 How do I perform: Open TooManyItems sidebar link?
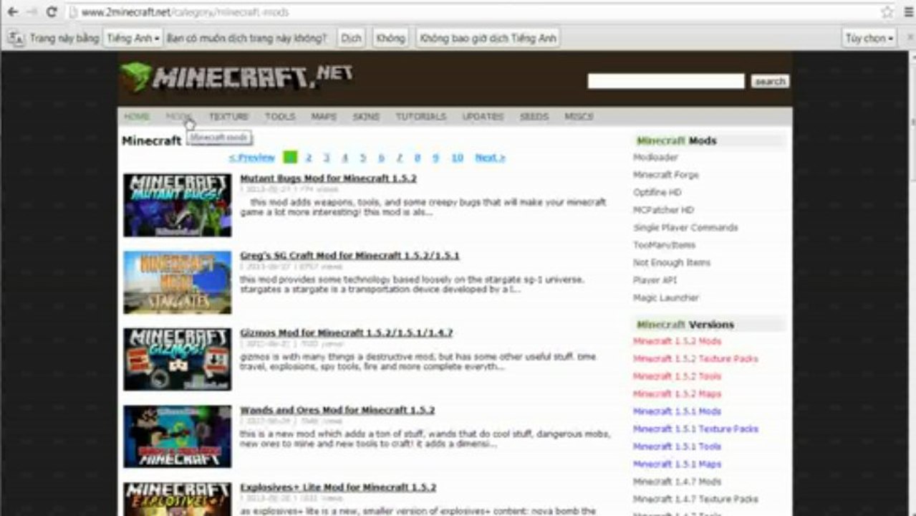[664, 245]
